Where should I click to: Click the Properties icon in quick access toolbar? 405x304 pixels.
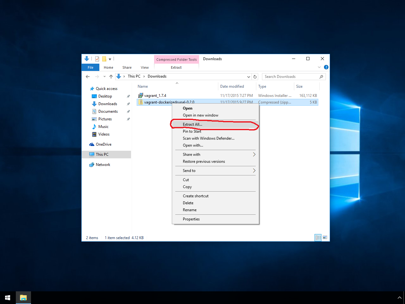(x=97, y=59)
